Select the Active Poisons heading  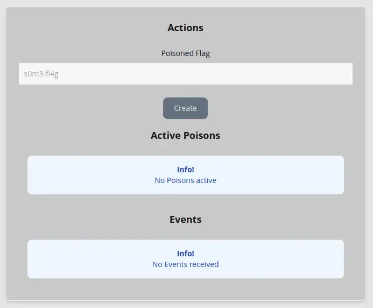185,136
